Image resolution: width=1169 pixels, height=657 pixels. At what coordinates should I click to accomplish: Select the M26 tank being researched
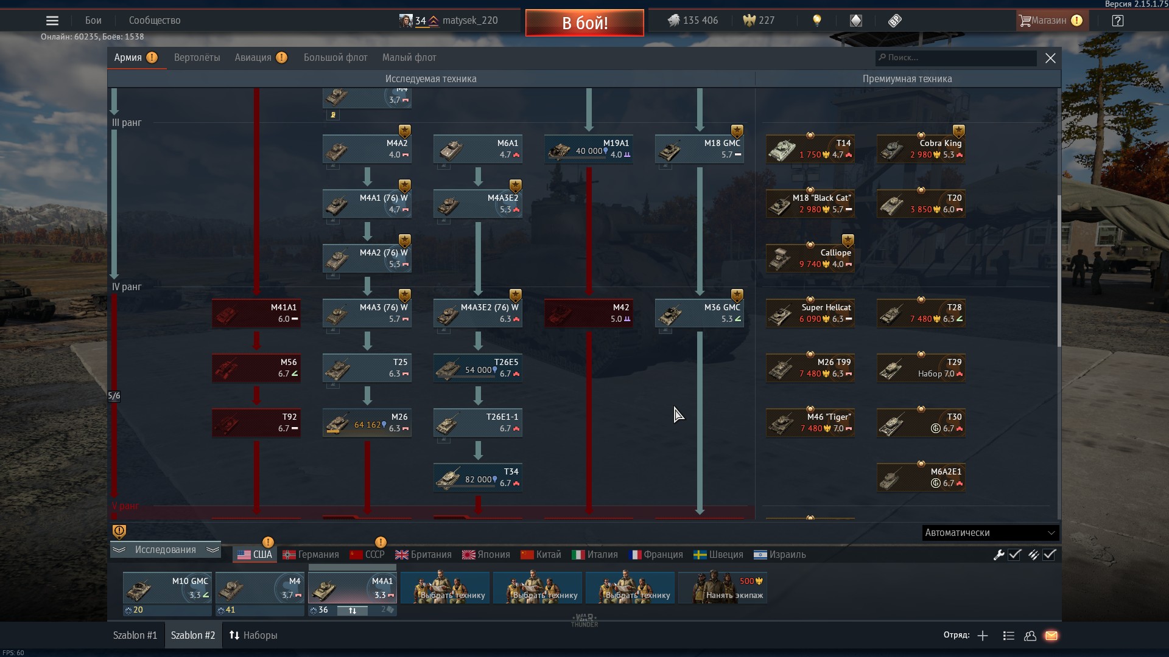tap(367, 423)
